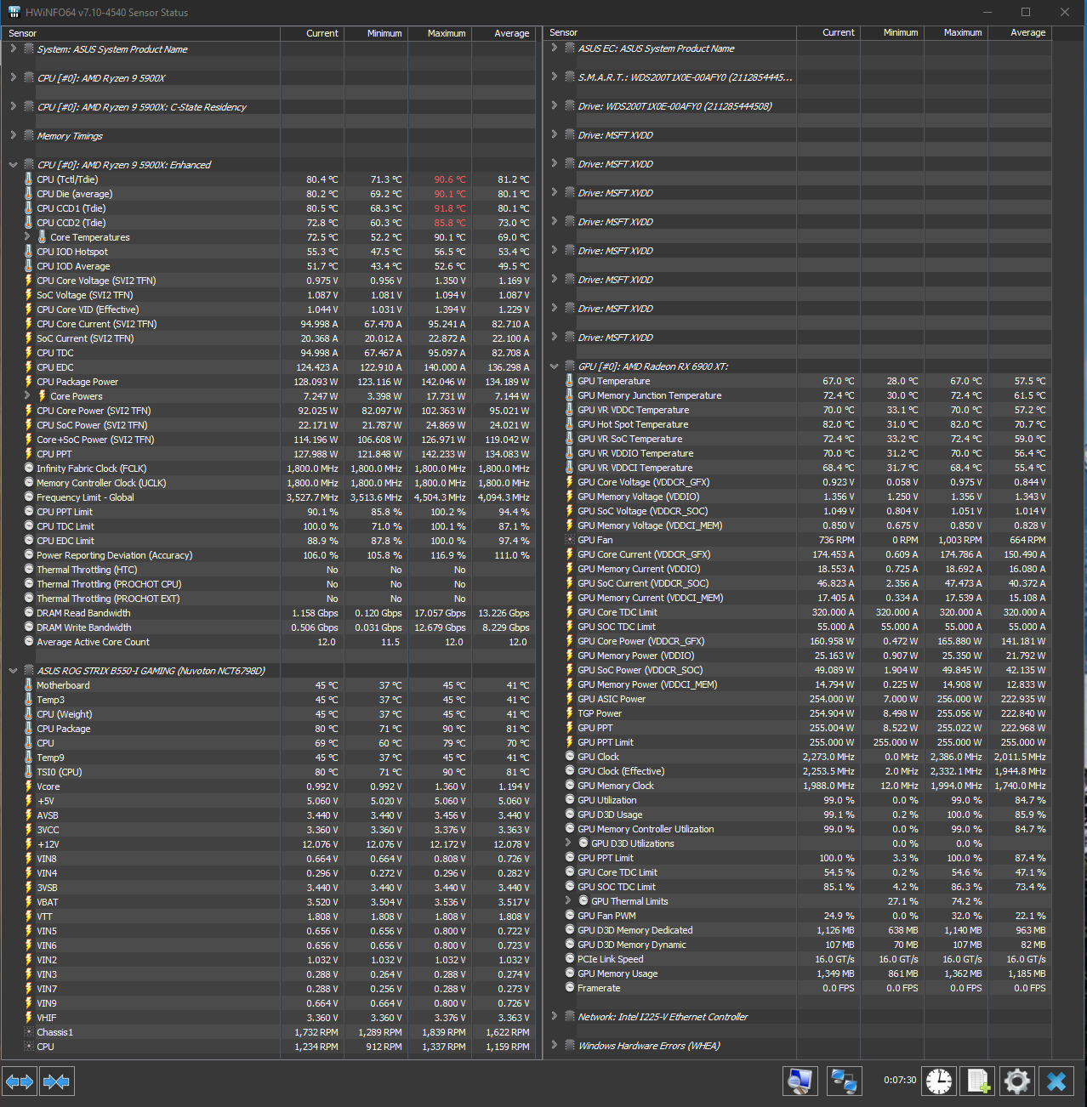Click the expand columns arrows button

[20, 1081]
